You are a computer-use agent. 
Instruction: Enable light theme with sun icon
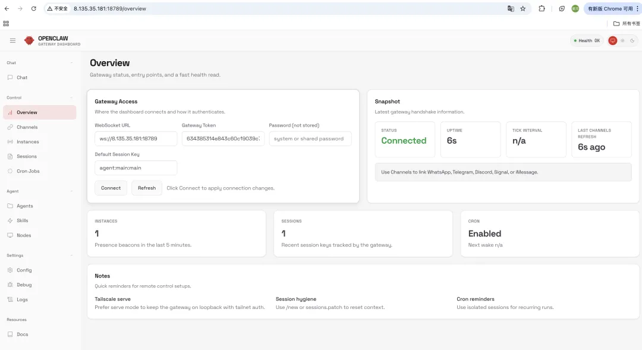click(622, 40)
